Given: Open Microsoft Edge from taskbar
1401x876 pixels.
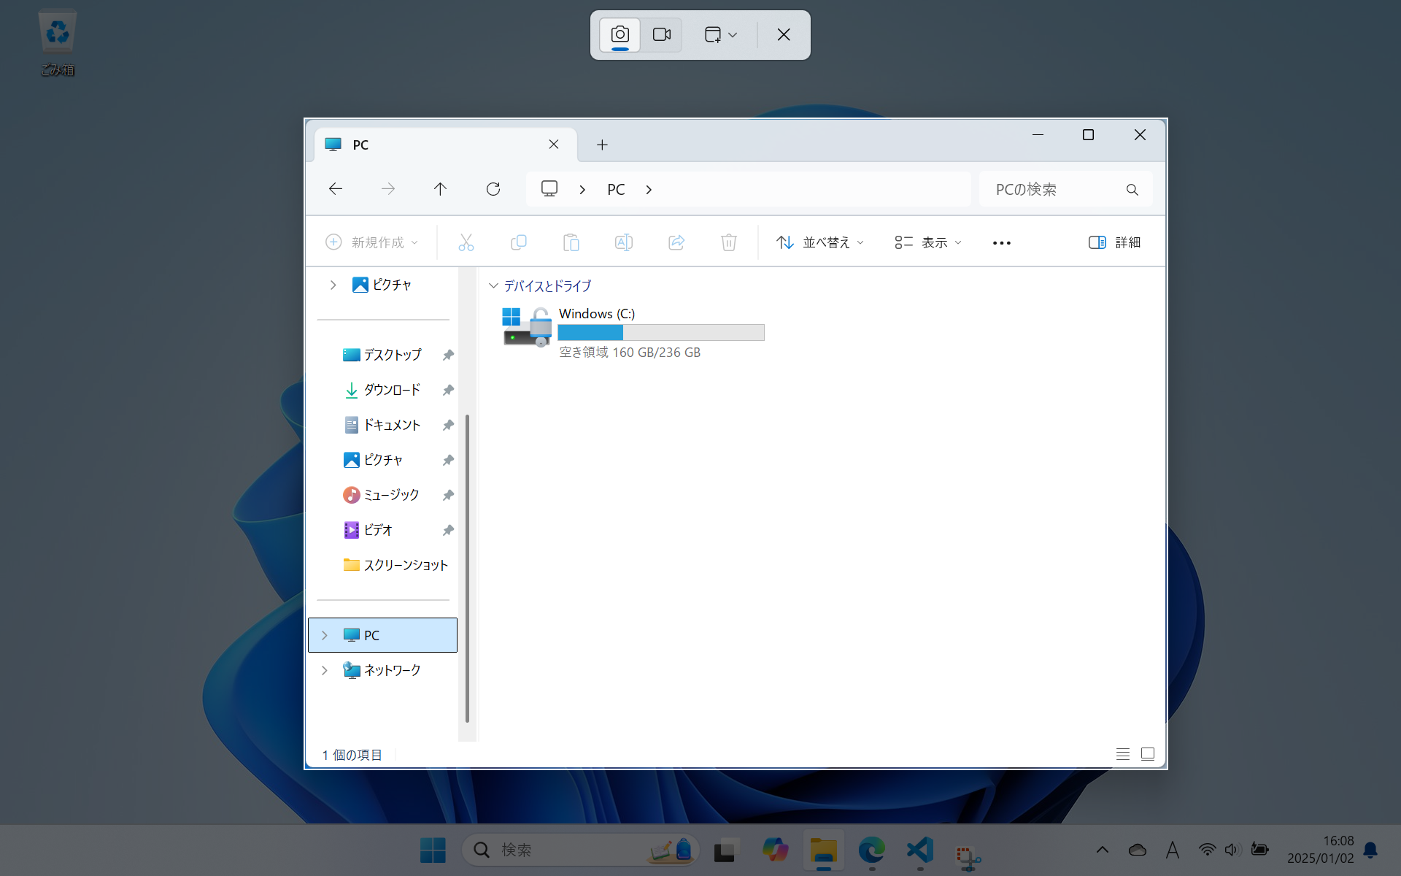Looking at the screenshot, I should coord(871,850).
